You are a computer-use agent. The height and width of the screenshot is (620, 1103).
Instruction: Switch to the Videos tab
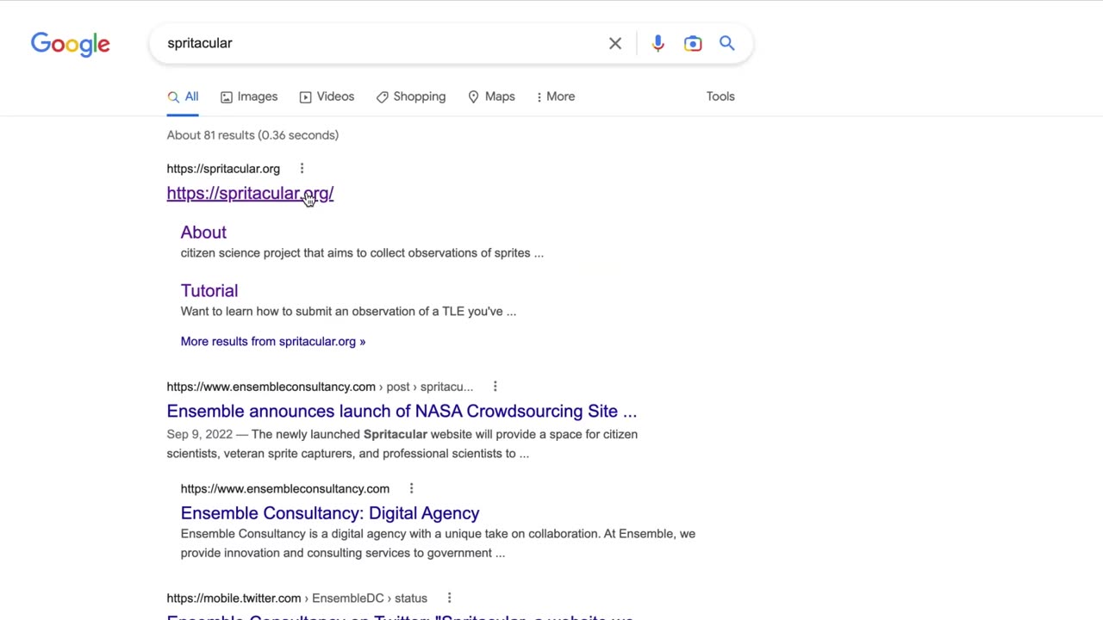327,96
